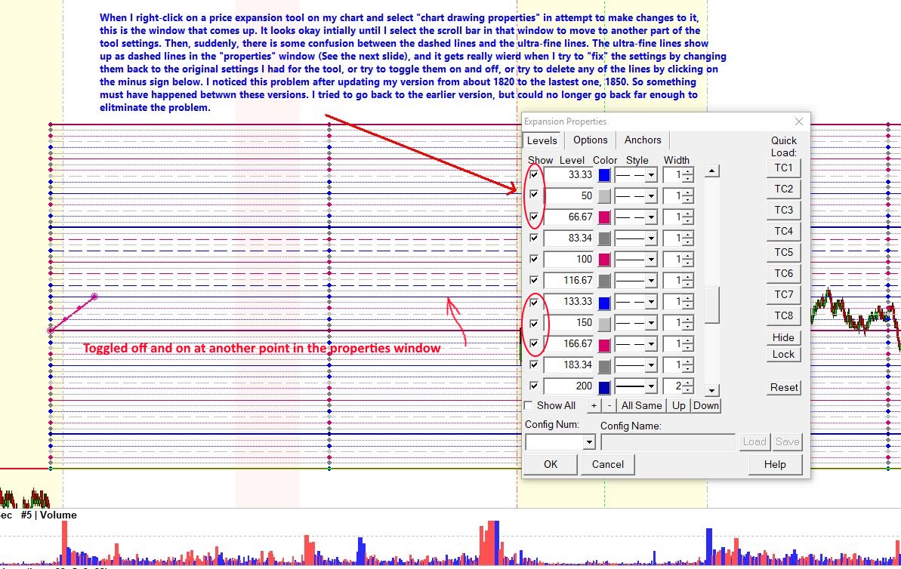Close the Expansion Properties dialog

click(799, 121)
